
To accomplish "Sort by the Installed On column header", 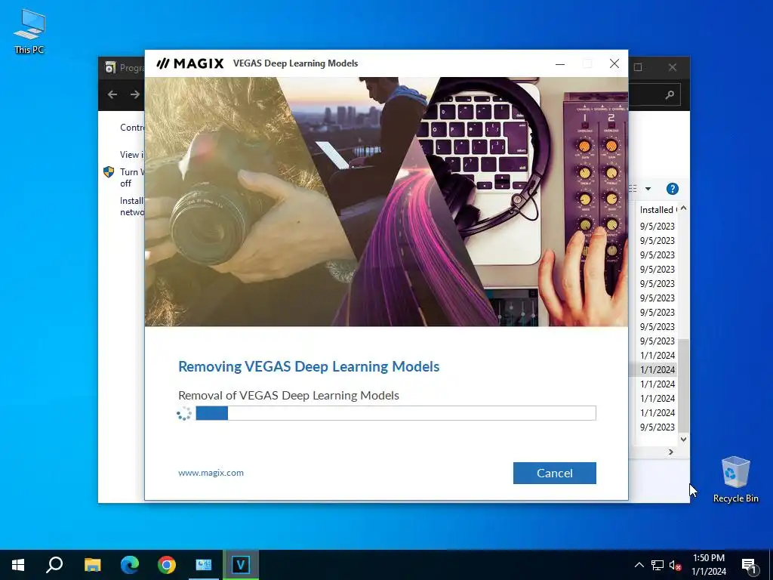I will pos(658,210).
